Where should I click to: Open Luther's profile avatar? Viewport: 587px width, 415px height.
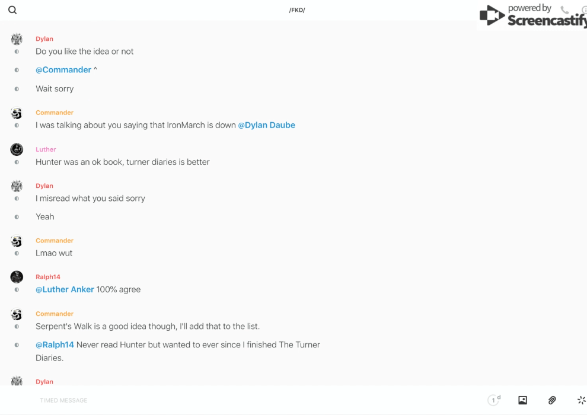coord(17,149)
